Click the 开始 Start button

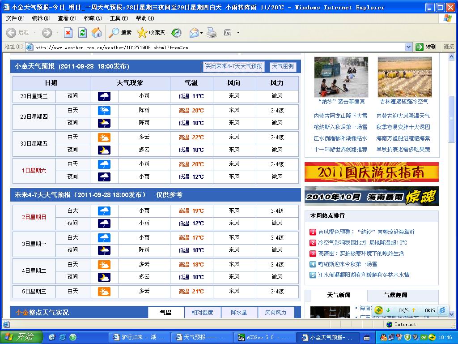pyautogui.click(x=21, y=337)
